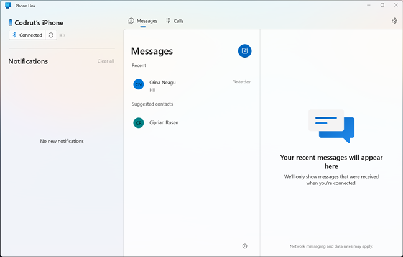Click 'Network messaging and data rates' notice

coord(331,246)
